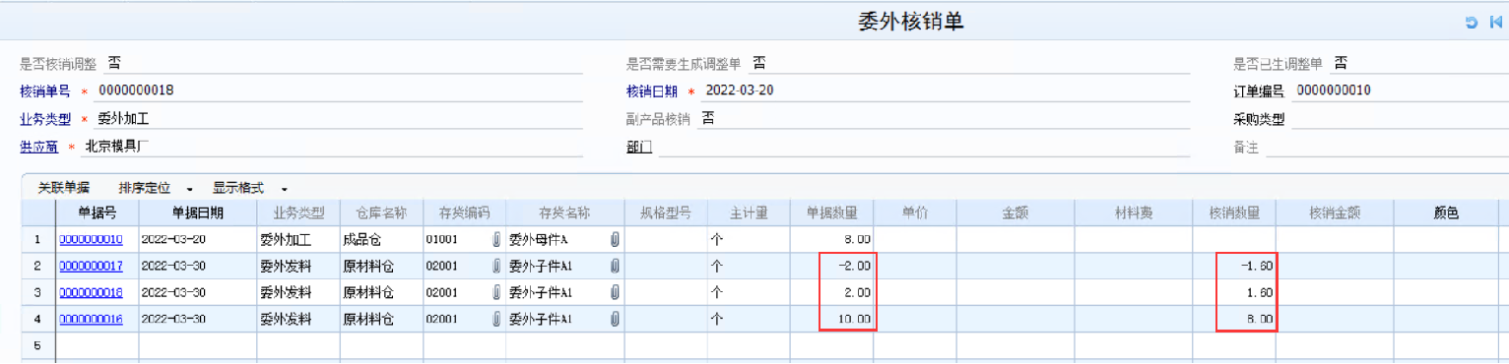Click the refresh arrow icon beside the title
The image size is (1509, 364).
tap(1472, 22)
